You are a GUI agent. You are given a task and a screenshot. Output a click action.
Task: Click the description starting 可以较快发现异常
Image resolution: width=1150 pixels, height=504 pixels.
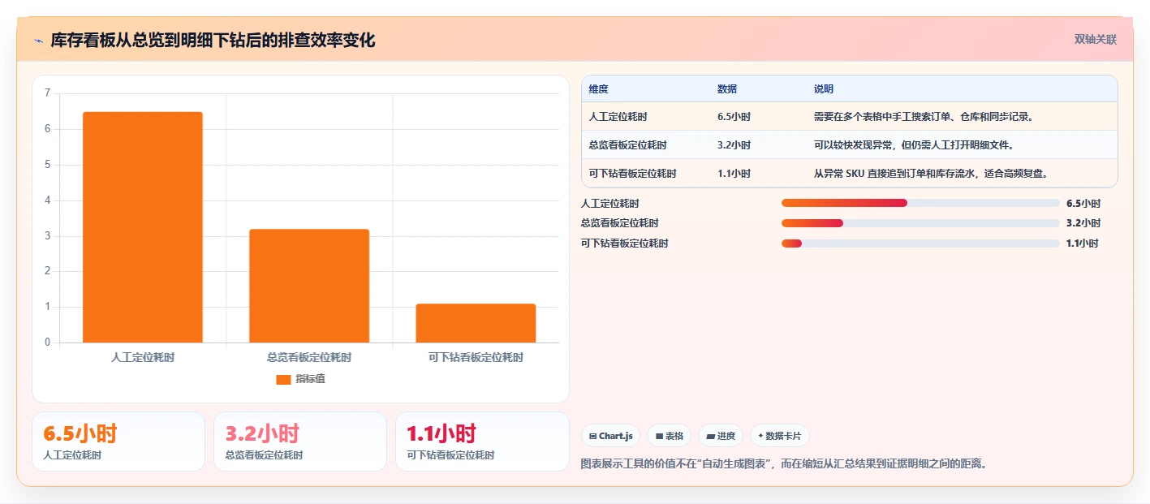click(914, 145)
